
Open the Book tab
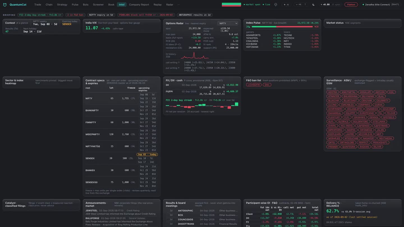click(111, 4)
